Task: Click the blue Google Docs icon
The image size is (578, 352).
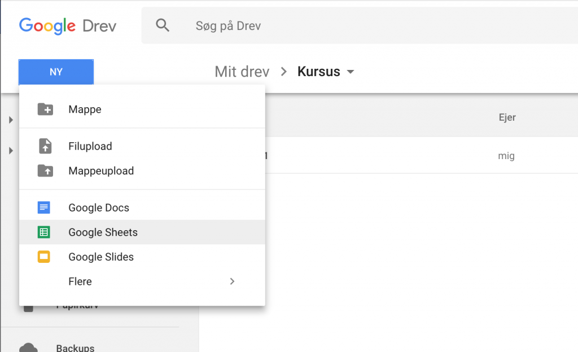Action: 44,208
